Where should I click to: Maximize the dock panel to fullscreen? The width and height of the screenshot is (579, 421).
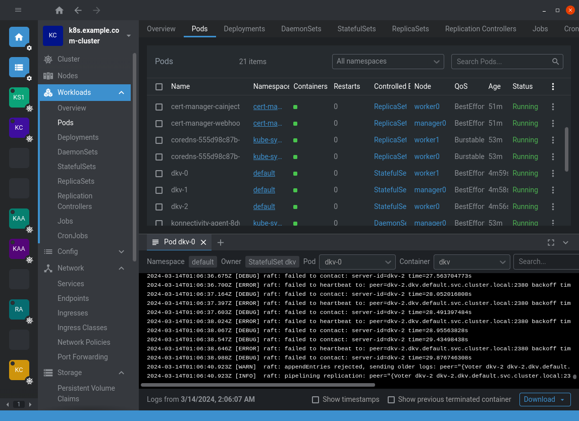point(551,243)
